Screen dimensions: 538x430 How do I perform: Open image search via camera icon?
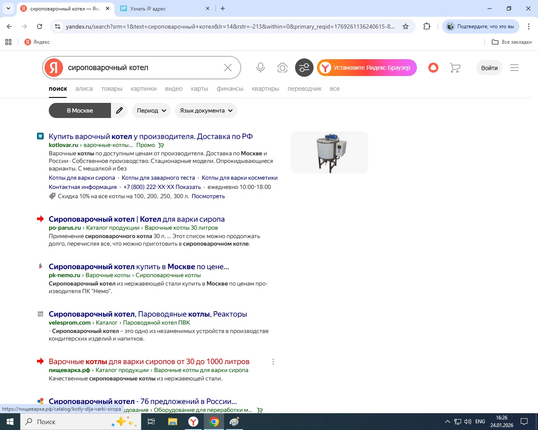pos(282,68)
